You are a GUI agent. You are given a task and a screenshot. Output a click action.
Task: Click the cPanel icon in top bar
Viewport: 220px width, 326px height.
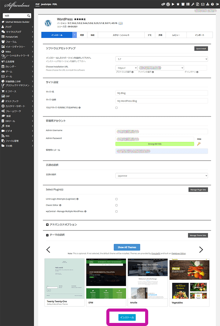(163, 5)
